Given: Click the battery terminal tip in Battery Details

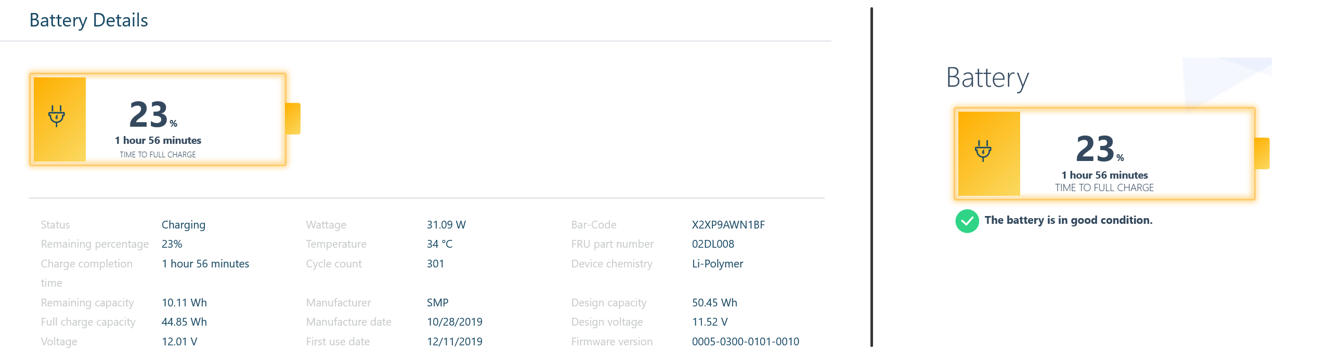Looking at the screenshot, I should pos(293,118).
